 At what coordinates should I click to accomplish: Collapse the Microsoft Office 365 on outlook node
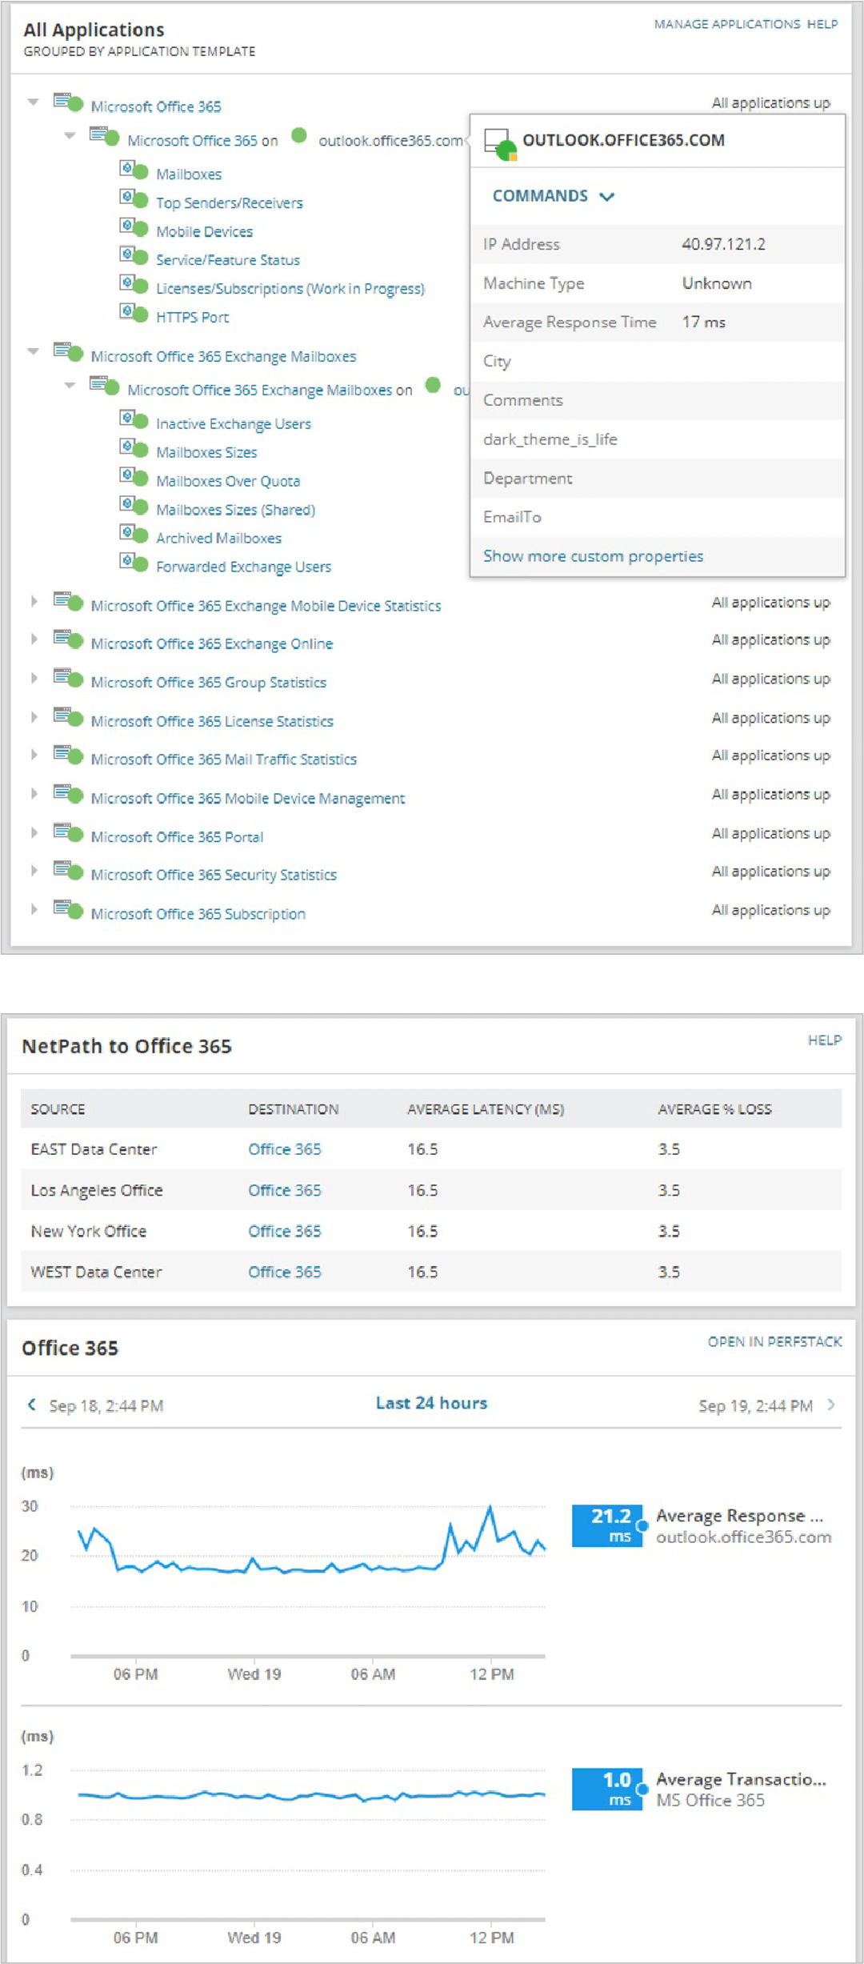point(70,135)
